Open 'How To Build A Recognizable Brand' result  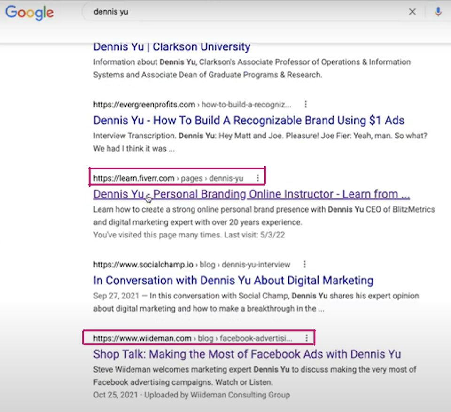pos(249,121)
